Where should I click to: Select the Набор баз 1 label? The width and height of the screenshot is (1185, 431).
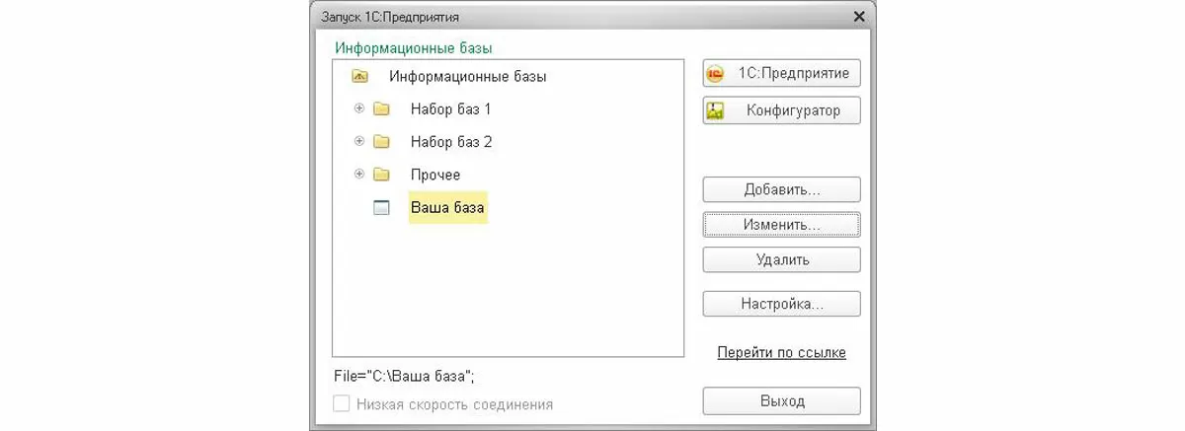(x=450, y=108)
